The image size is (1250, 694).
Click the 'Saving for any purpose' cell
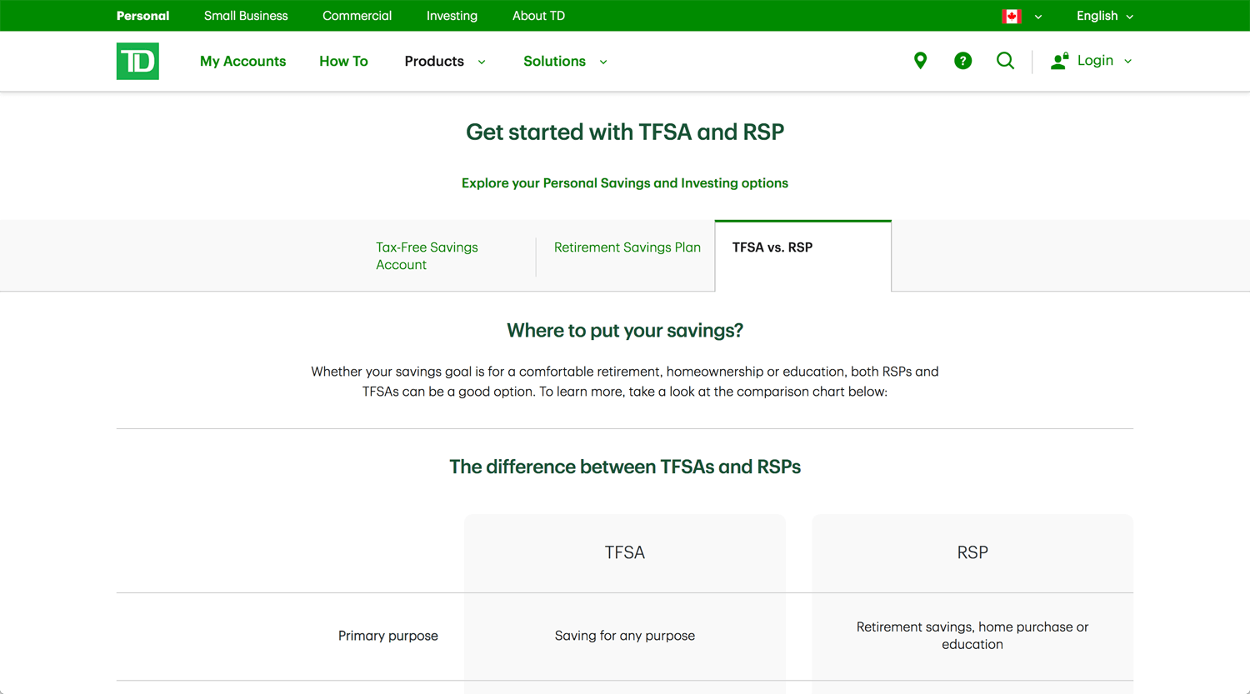(x=625, y=636)
